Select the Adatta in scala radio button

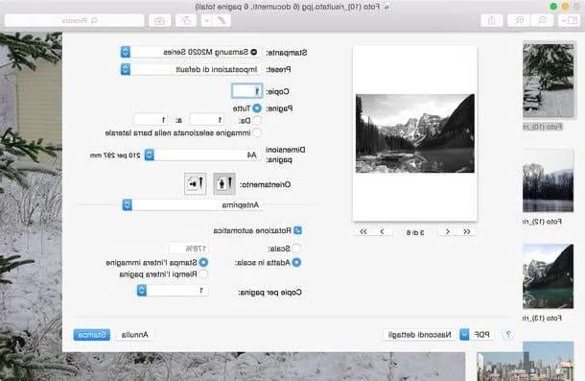click(296, 263)
